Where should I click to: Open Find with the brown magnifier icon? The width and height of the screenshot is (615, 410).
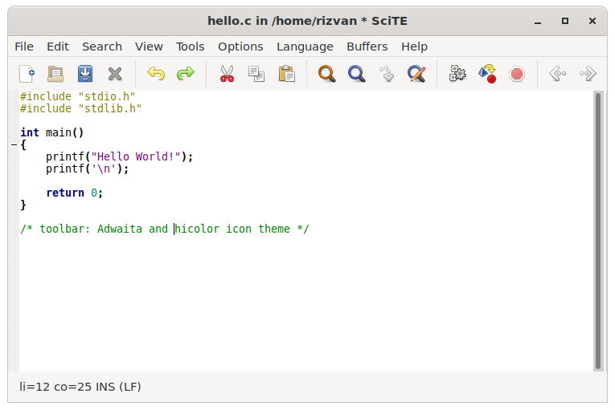(x=326, y=74)
